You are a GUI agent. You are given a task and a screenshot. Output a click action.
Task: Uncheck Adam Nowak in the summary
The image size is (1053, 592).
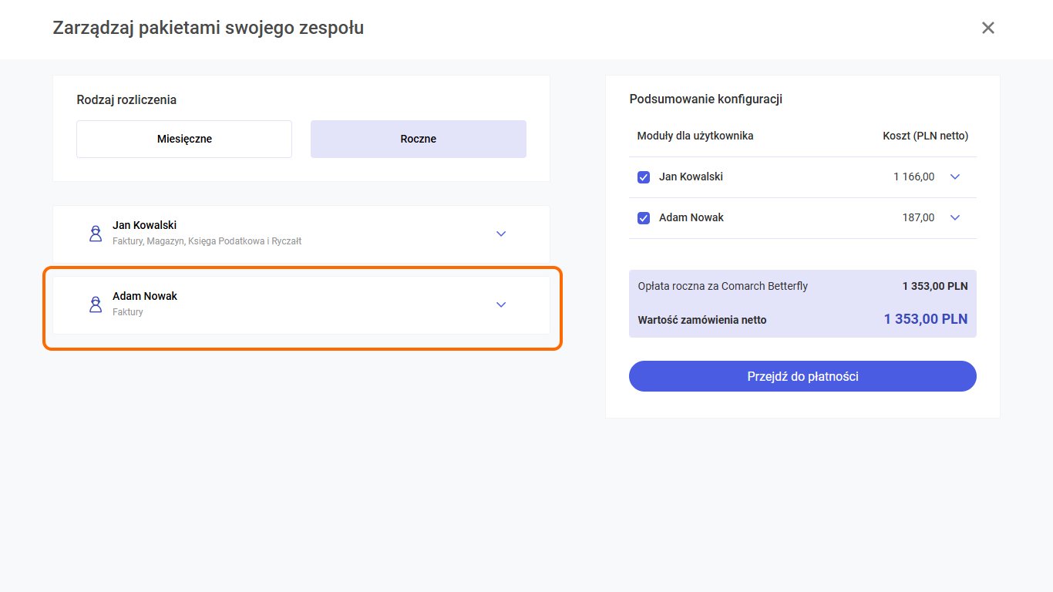[x=644, y=218]
